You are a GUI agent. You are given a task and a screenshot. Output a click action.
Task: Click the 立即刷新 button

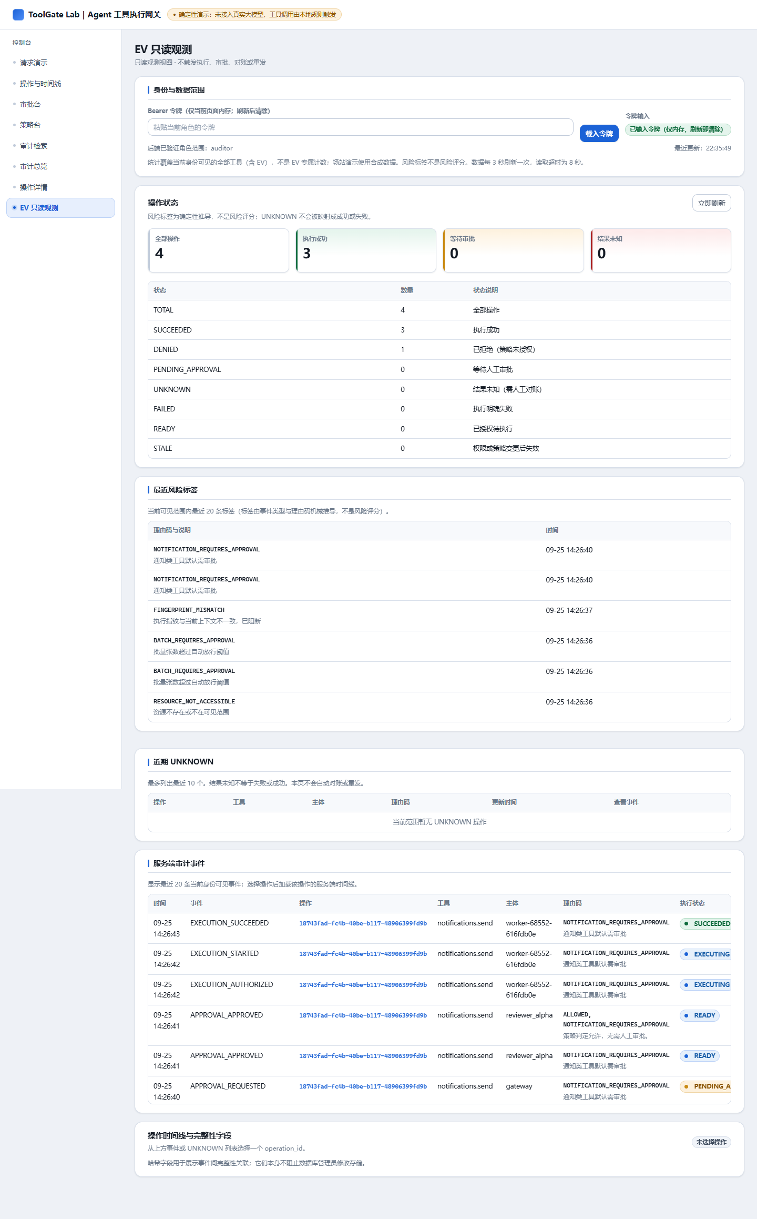click(711, 203)
